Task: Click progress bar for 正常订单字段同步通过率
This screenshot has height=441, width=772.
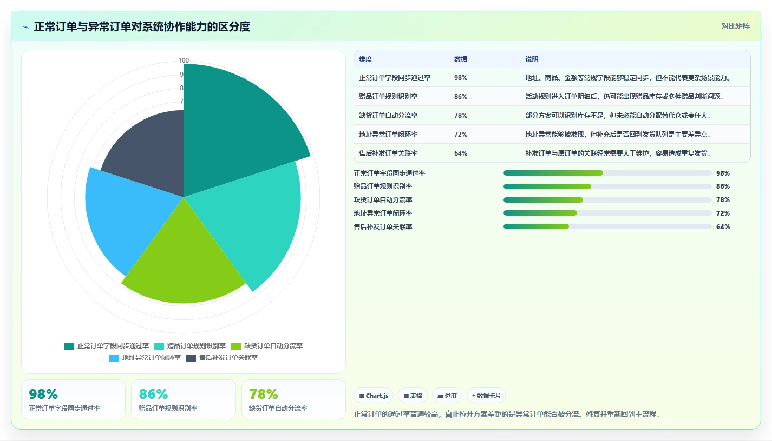Action: pos(607,173)
